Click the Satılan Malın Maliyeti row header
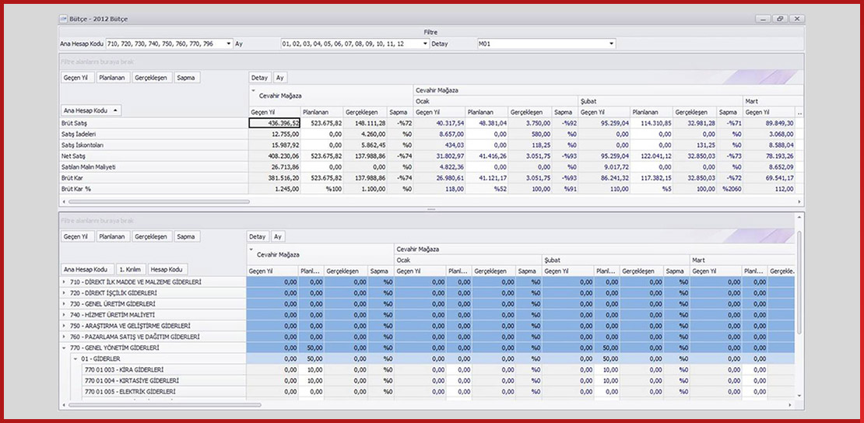The image size is (864, 423). [x=154, y=167]
